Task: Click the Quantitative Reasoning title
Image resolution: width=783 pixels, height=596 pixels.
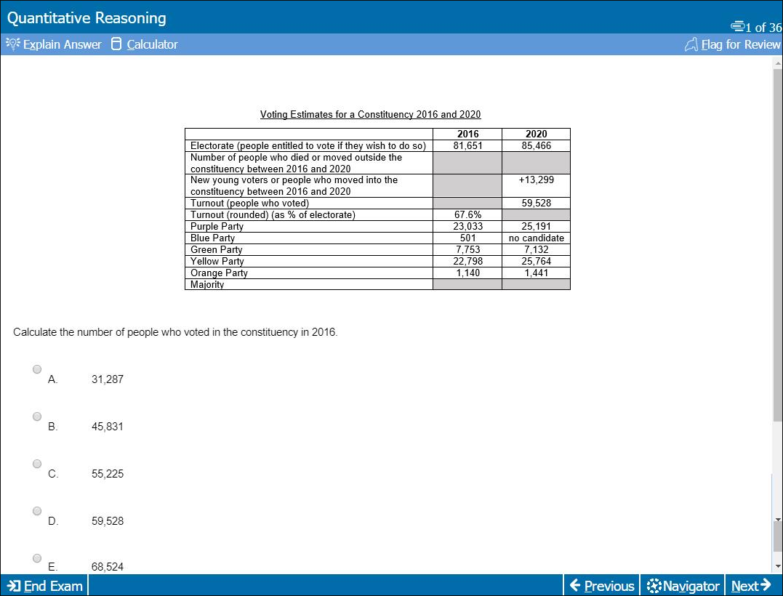Action: 87,18
